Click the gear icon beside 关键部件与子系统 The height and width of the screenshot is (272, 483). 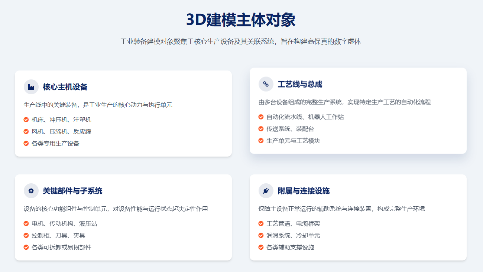pyautogui.click(x=31, y=191)
